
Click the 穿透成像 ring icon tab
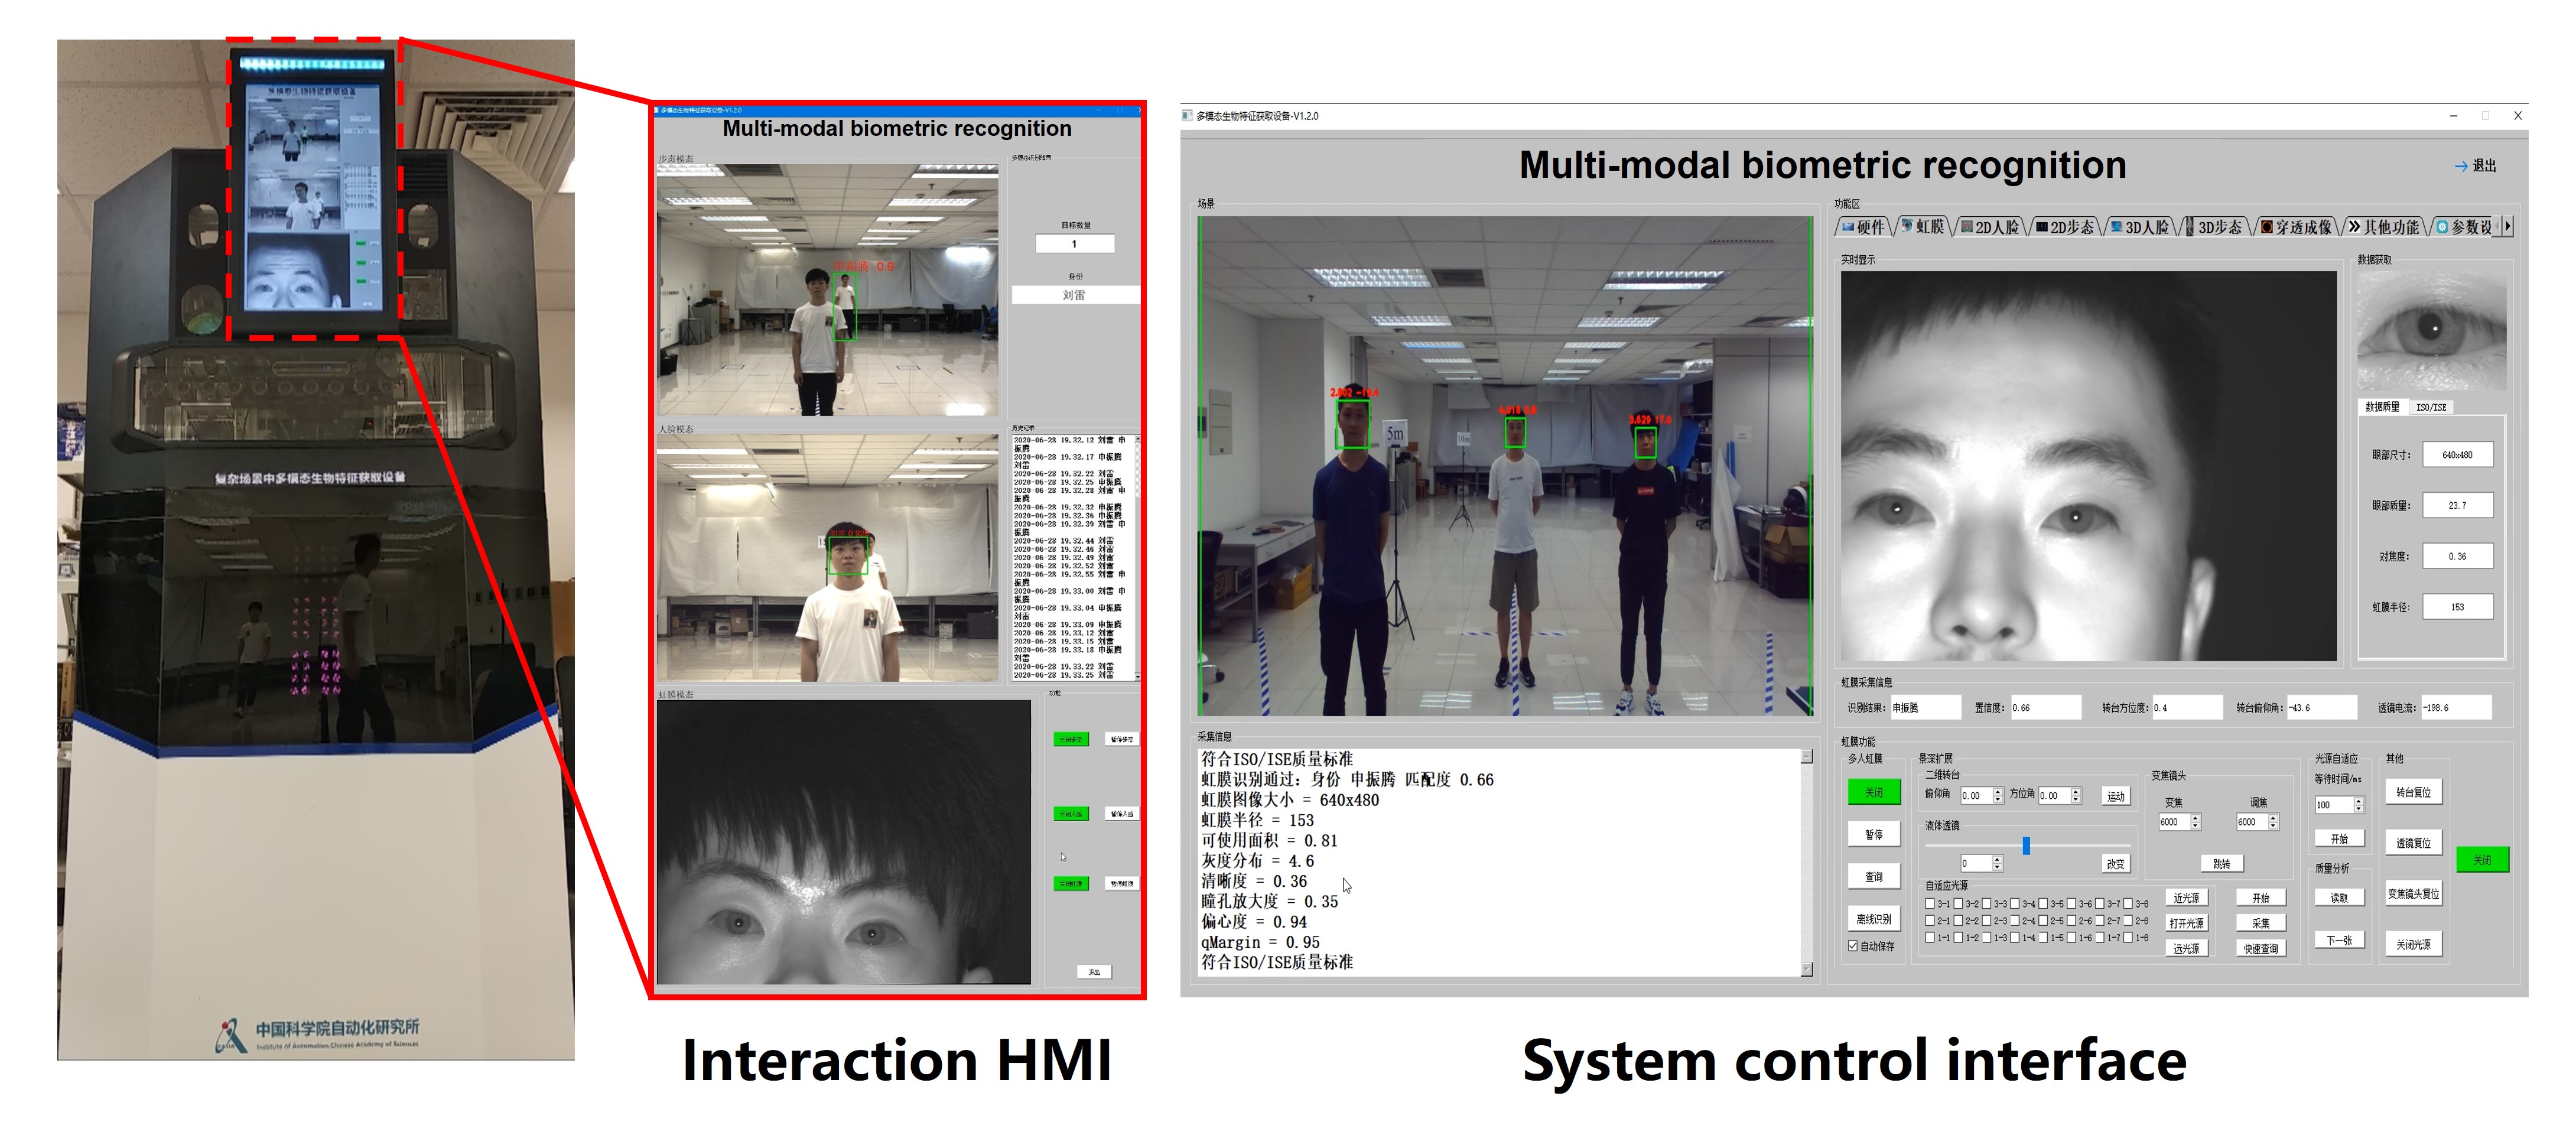pos(2267,227)
